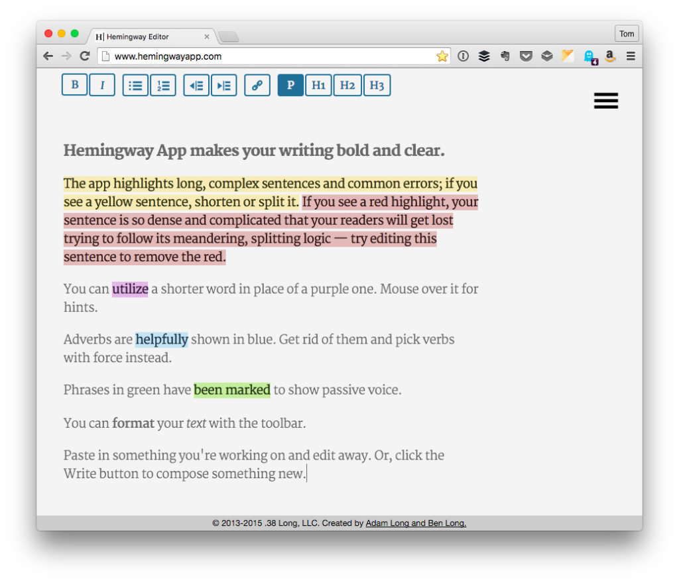679x583 pixels.
Task: Save page with Pocket extension
Action: click(x=526, y=56)
